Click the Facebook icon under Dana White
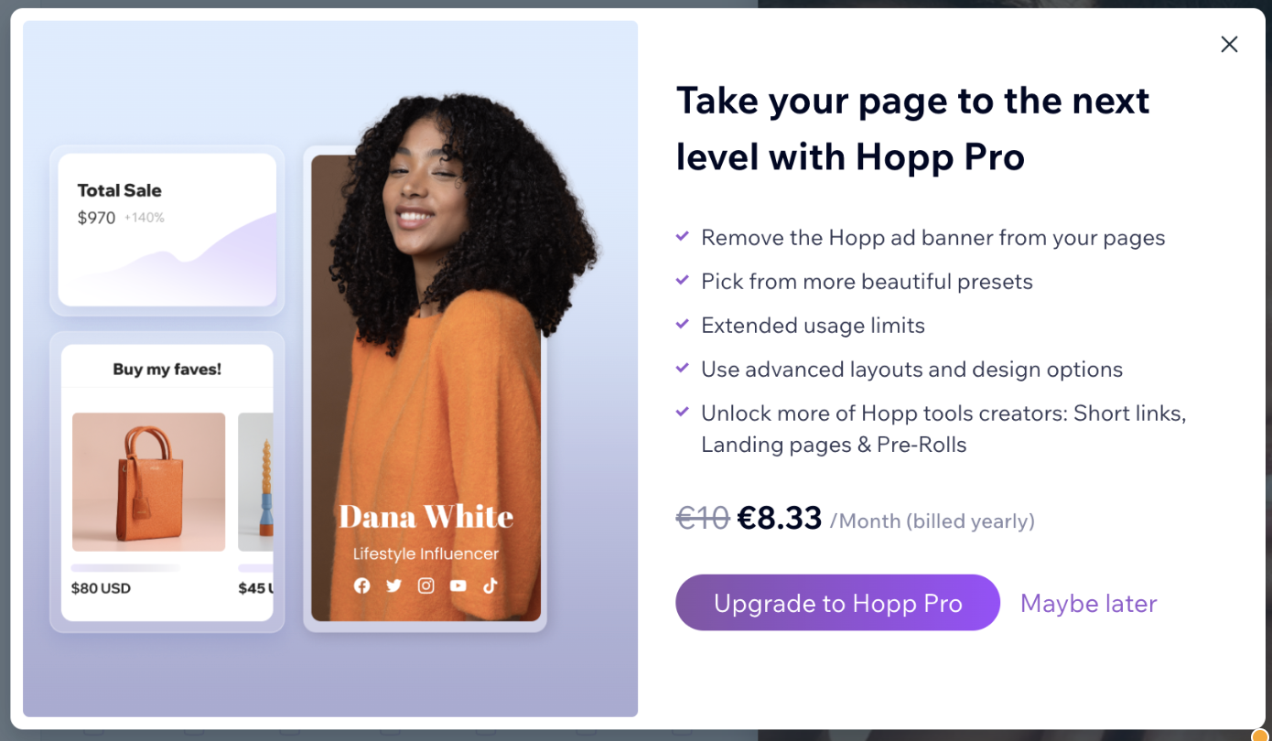The height and width of the screenshot is (741, 1272). click(362, 585)
